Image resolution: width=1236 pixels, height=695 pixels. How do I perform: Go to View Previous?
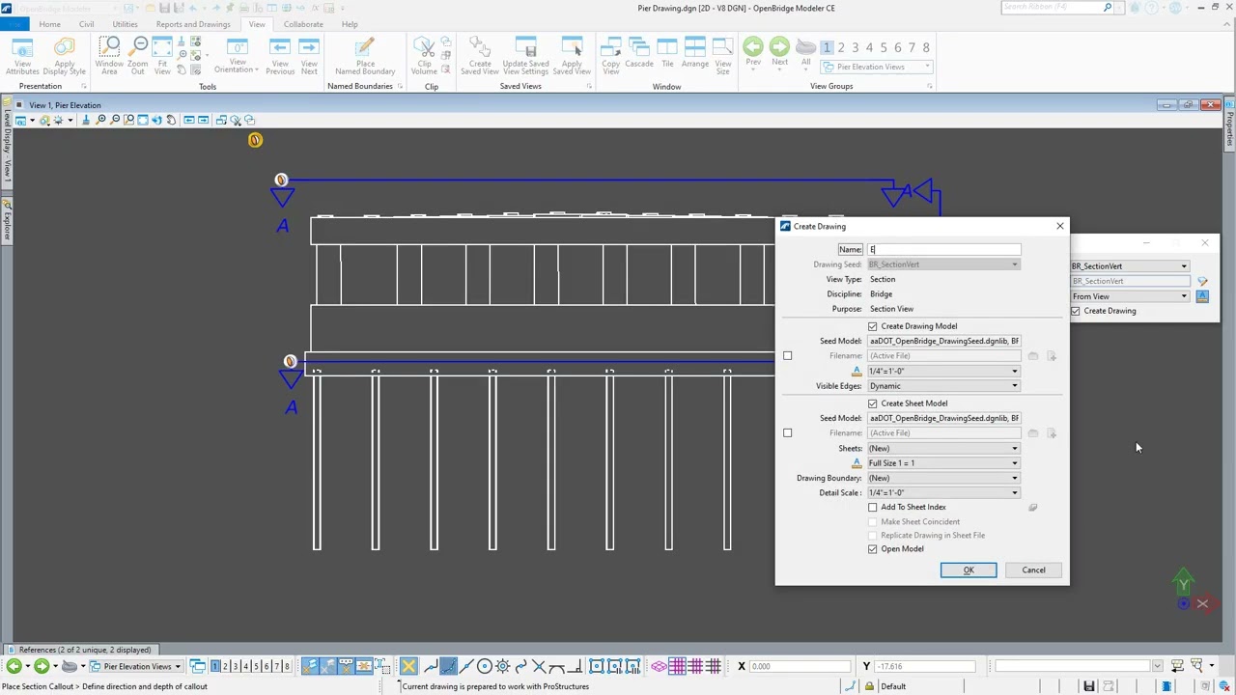tap(280, 56)
